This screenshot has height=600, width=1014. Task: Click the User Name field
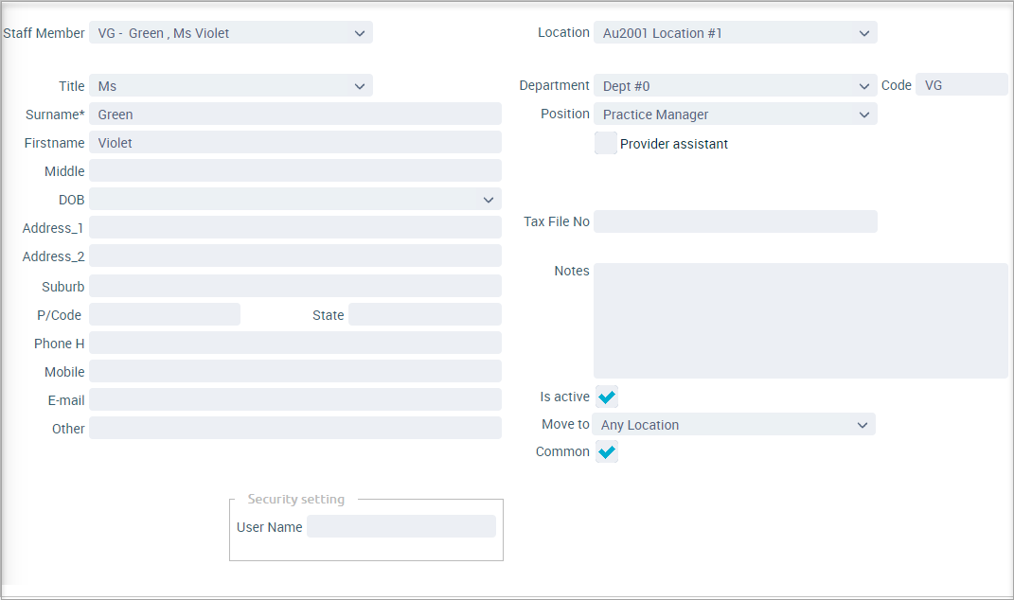[401, 527]
